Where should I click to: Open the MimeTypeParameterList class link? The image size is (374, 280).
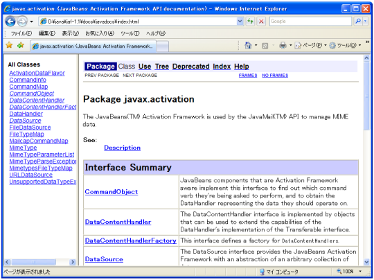[x=42, y=155]
